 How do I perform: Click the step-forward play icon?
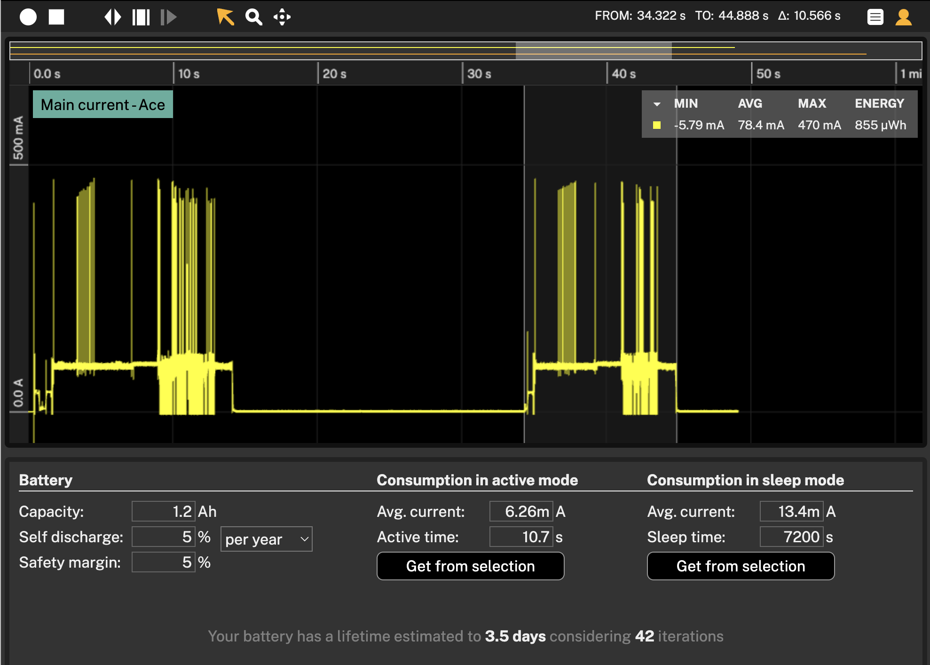168,17
